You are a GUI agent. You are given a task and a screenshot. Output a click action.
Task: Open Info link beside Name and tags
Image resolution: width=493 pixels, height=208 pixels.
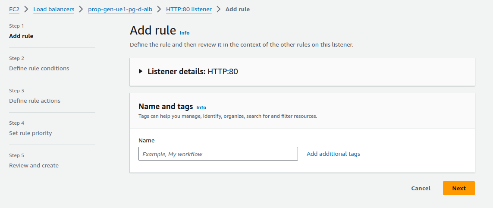point(201,107)
